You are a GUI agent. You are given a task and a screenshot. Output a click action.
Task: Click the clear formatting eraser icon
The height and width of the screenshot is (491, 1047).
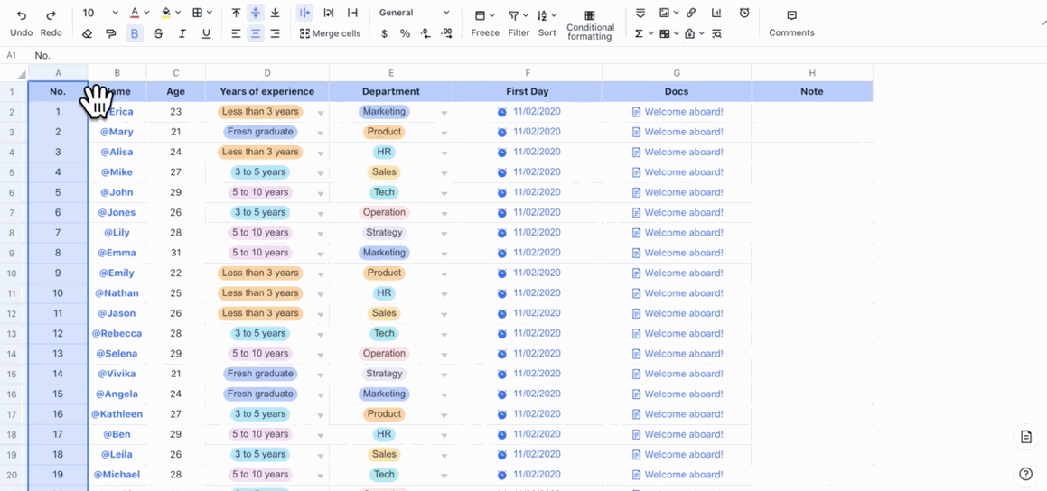pyautogui.click(x=87, y=33)
